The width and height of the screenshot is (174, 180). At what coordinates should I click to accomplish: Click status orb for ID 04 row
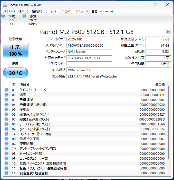[6, 105]
